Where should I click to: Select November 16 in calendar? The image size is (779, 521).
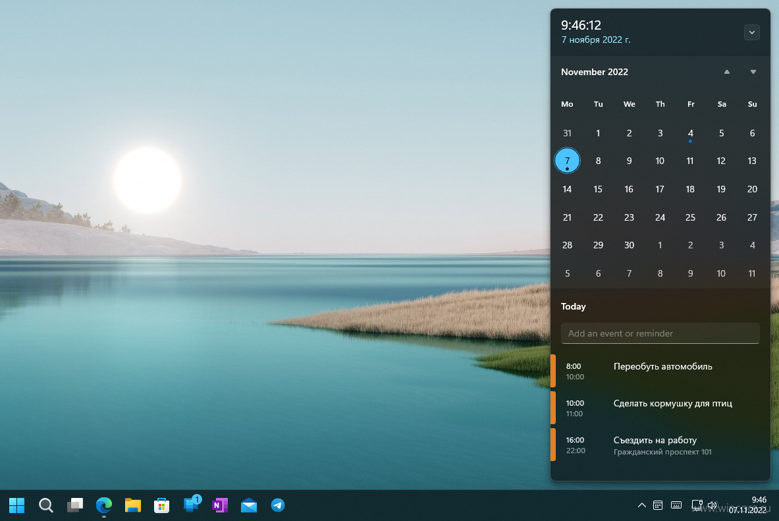point(628,189)
